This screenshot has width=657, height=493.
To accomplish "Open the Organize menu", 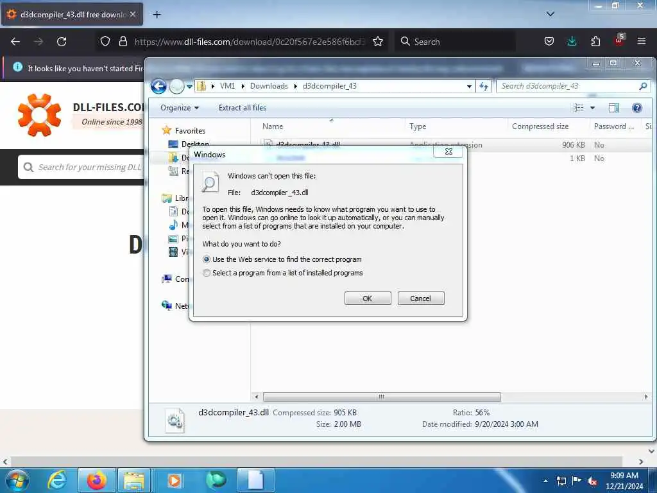I will tap(180, 108).
